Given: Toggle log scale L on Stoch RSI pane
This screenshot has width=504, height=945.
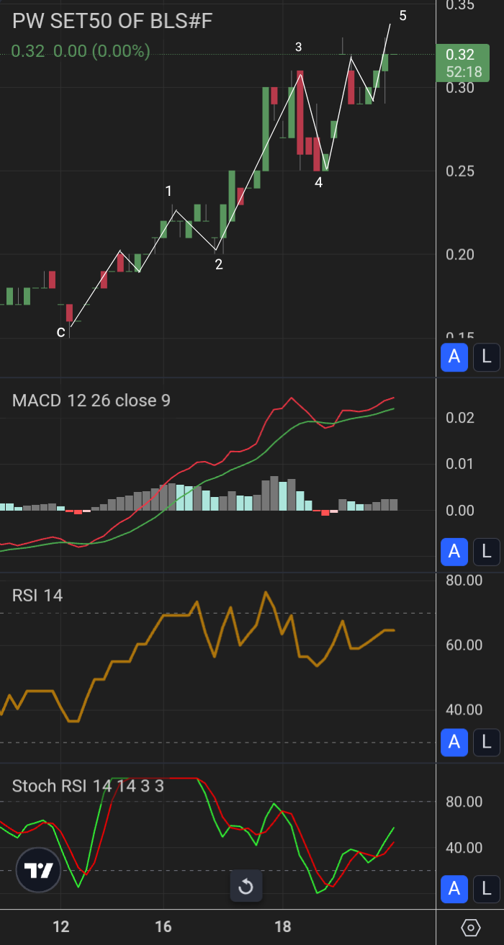Looking at the screenshot, I should pyautogui.click(x=486, y=889).
